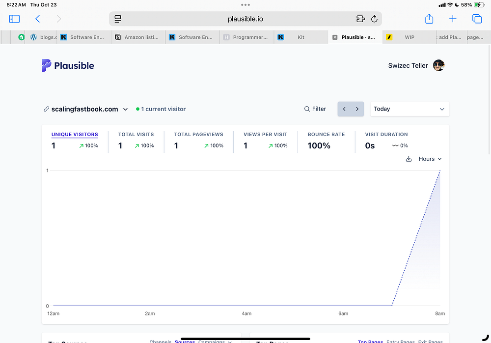Screen dimensions: 491x343
Task: Click the plausible.io address bar
Action: click(245, 19)
